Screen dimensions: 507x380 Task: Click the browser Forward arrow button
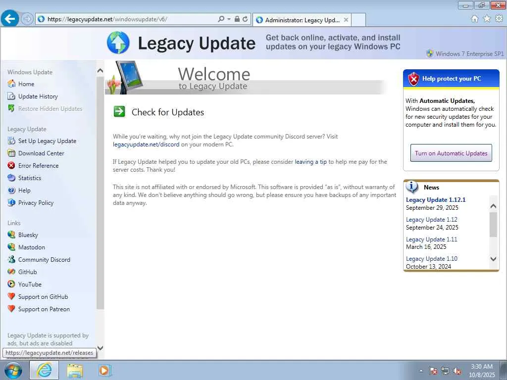tap(27, 19)
